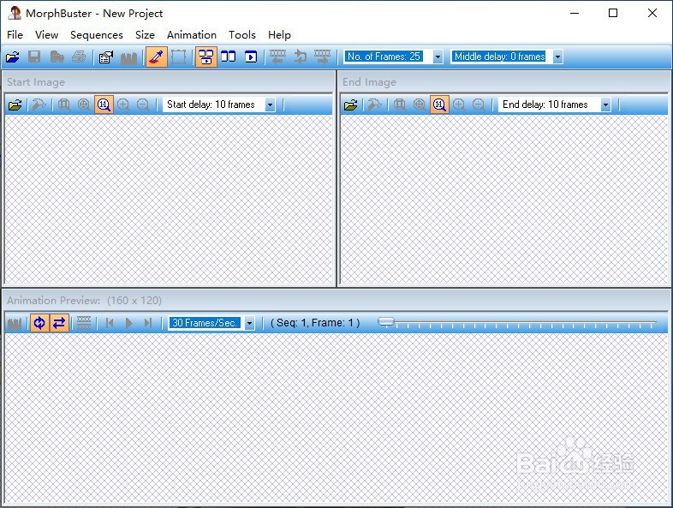Click the hammer edit icon in Start Image panel

[x=39, y=105]
